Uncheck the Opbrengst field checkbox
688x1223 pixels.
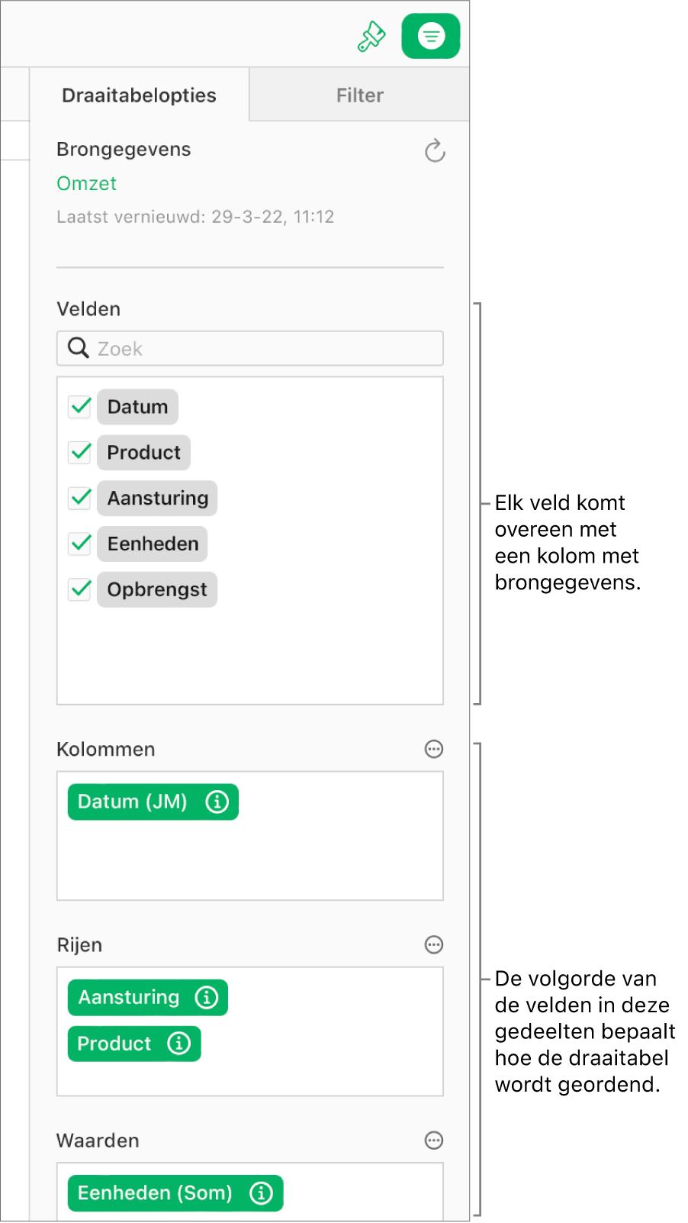[79, 589]
